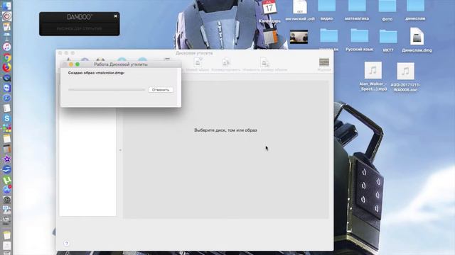Select the Русский язык folder on desktop
Viewport: 455px width, 255px height.
pyautogui.click(x=359, y=40)
